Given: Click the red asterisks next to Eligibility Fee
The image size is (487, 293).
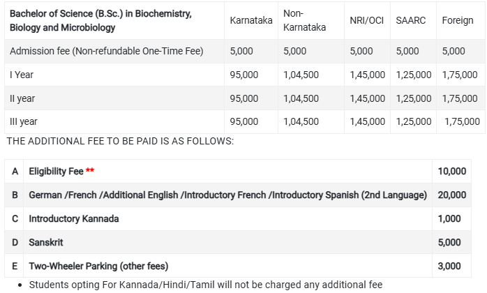Looking at the screenshot, I should pyautogui.click(x=90, y=170).
